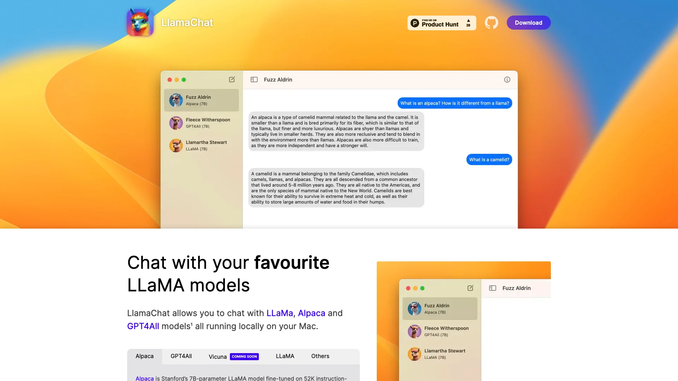Click the info circle icon top right

tap(507, 79)
